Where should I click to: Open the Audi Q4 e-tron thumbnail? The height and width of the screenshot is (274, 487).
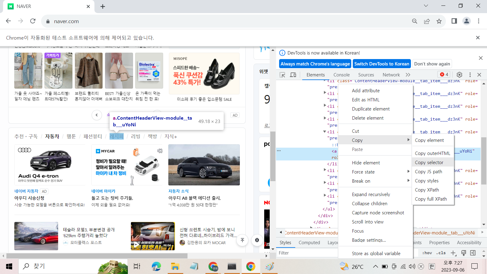pyautogui.click(x=50, y=165)
